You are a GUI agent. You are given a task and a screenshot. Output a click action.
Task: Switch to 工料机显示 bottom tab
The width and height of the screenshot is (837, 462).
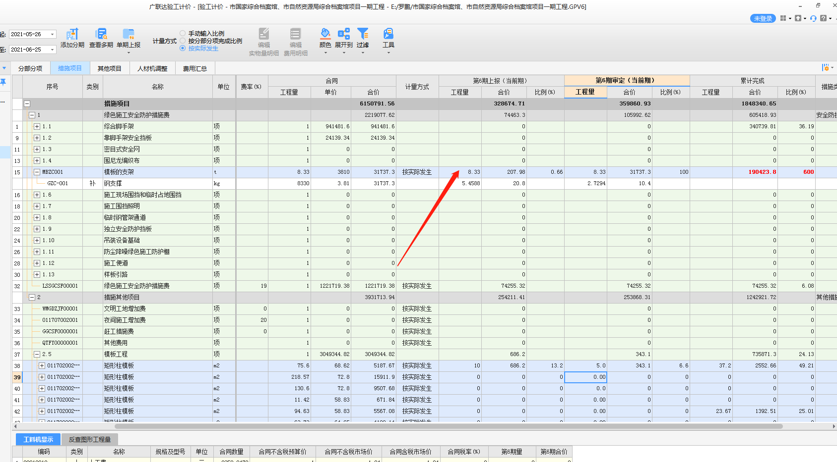point(38,439)
